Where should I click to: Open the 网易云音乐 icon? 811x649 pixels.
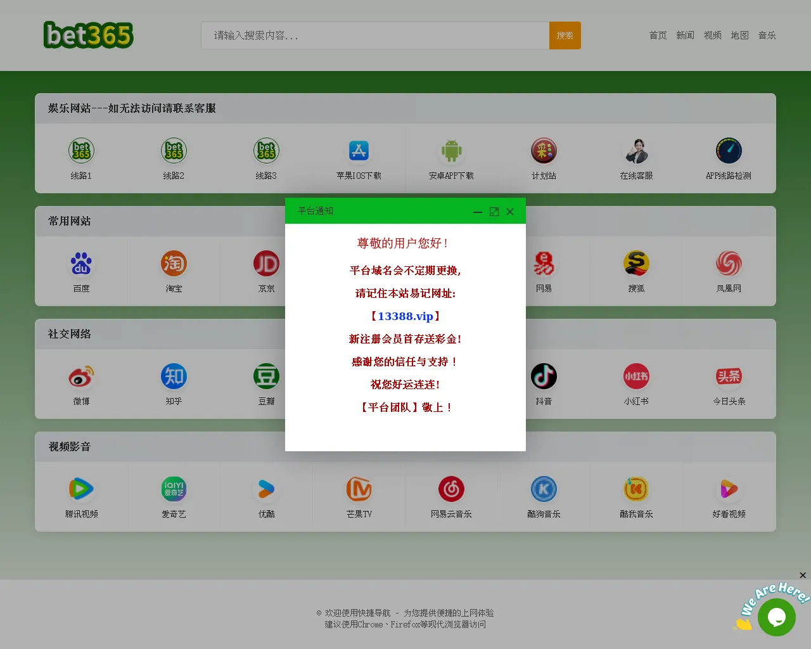click(x=451, y=489)
